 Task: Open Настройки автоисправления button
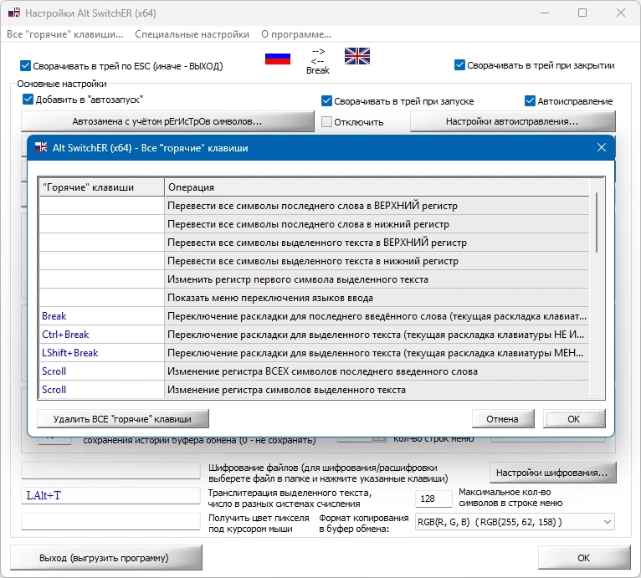[x=512, y=121]
